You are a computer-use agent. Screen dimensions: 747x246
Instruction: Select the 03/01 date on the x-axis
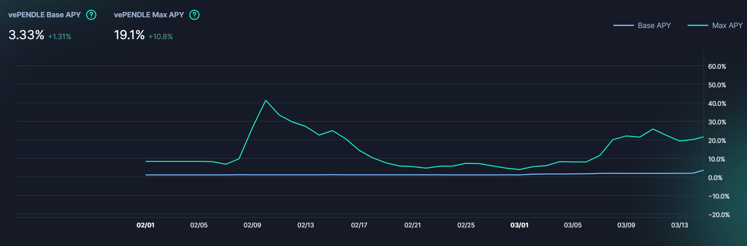pos(519,225)
